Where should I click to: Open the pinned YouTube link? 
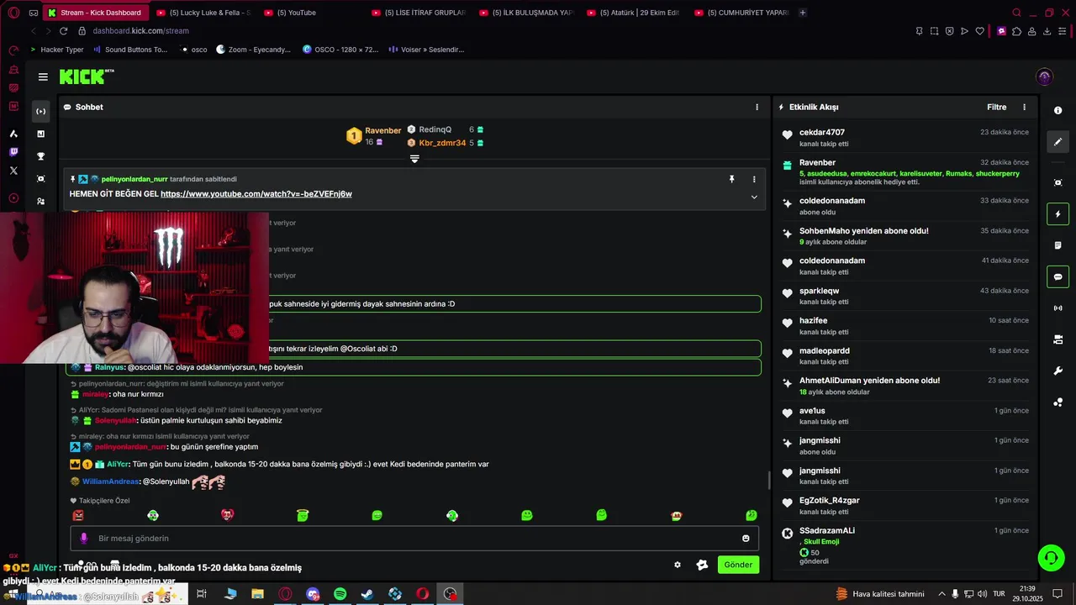(256, 194)
